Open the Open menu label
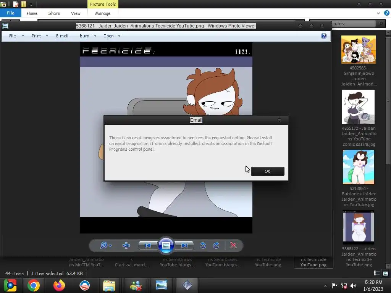Screen dimensions: 391x293 coord(108,36)
